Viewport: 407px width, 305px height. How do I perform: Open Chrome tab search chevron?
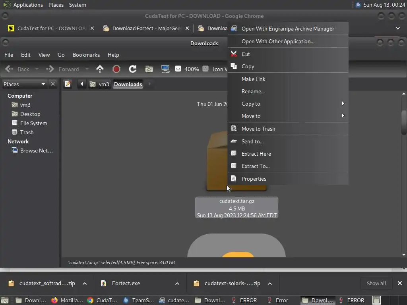tap(397, 28)
